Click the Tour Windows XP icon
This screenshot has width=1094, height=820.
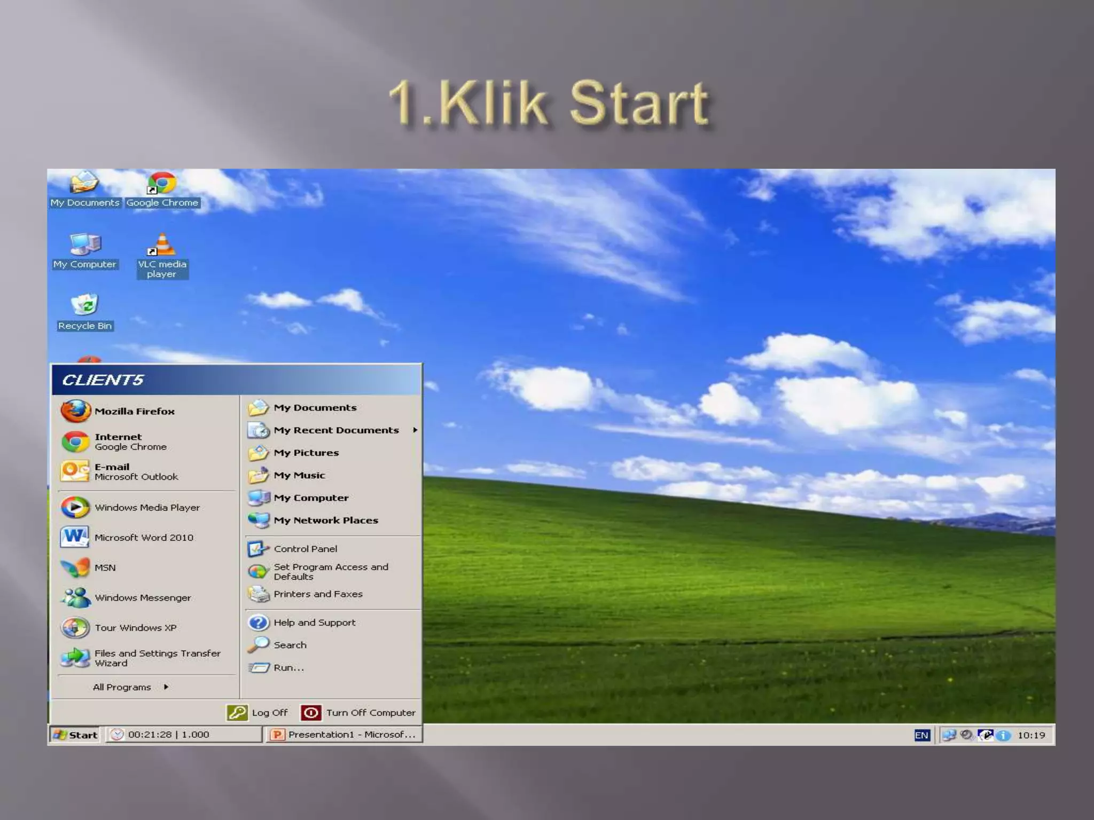point(75,628)
